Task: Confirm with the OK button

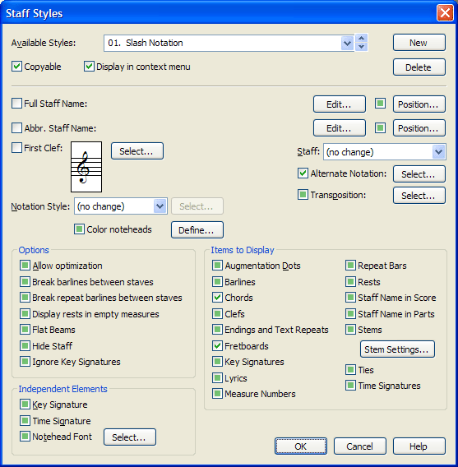Action: click(301, 446)
